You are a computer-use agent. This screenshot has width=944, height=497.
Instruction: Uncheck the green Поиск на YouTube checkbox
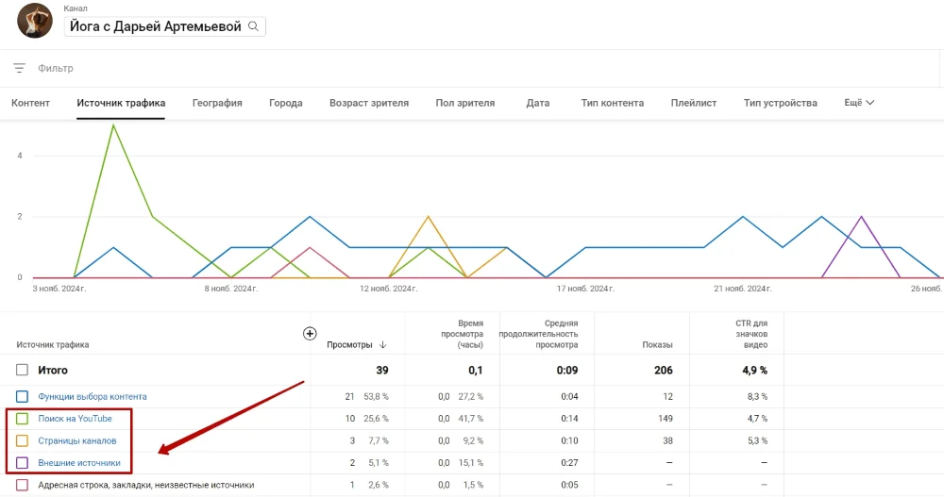[x=22, y=419]
